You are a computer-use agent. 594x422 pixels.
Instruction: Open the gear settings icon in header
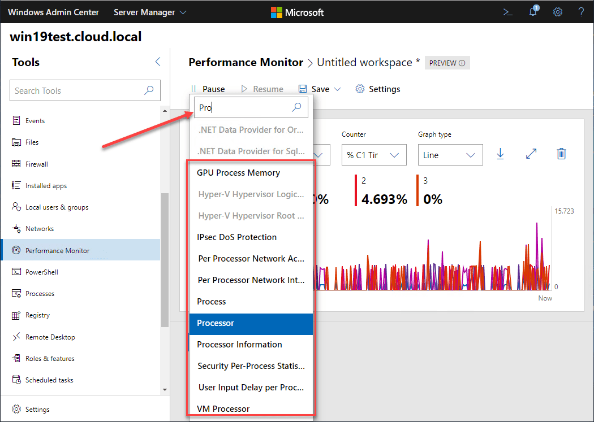(x=558, y=12)
